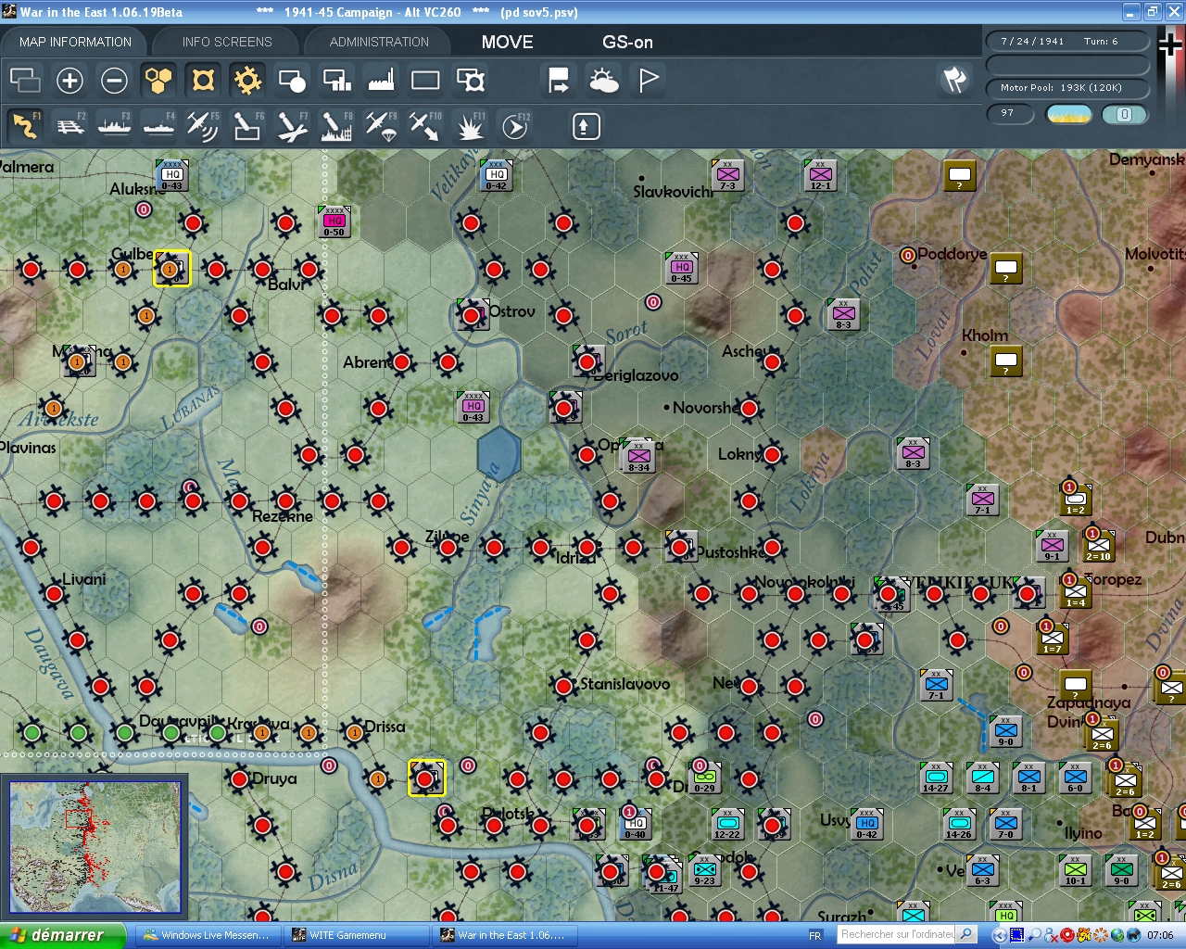Select the 8-34 unit counter near Opochka

639,457
